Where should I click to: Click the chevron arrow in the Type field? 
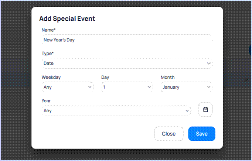tap(209, 64)
